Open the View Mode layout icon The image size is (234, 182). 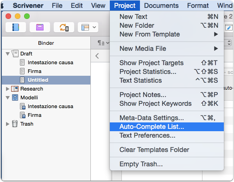[88, 27]
